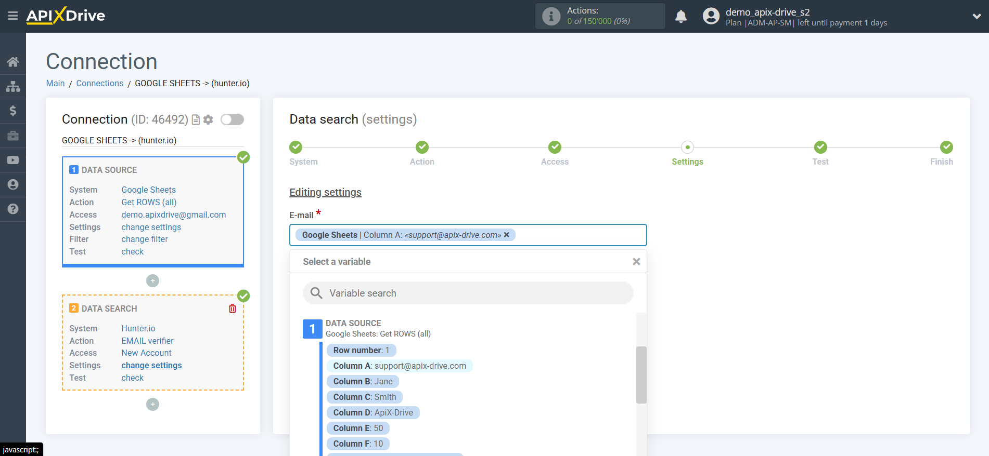
Task: Select the Column C: Smith variable
Action: (x=365, y=397)
